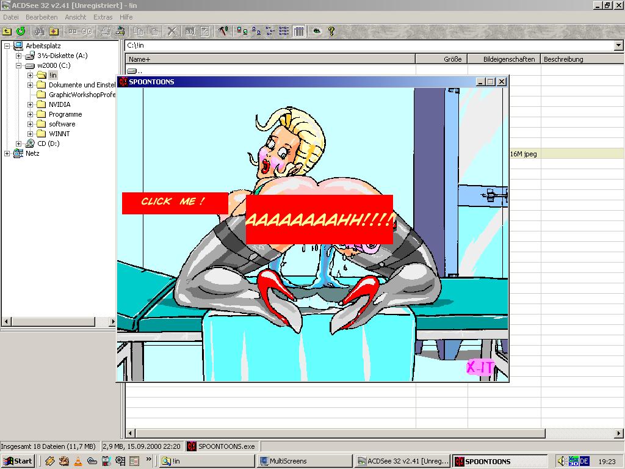Click the pink X-IT button
The image size is (625, 469).
coord(481,367)
